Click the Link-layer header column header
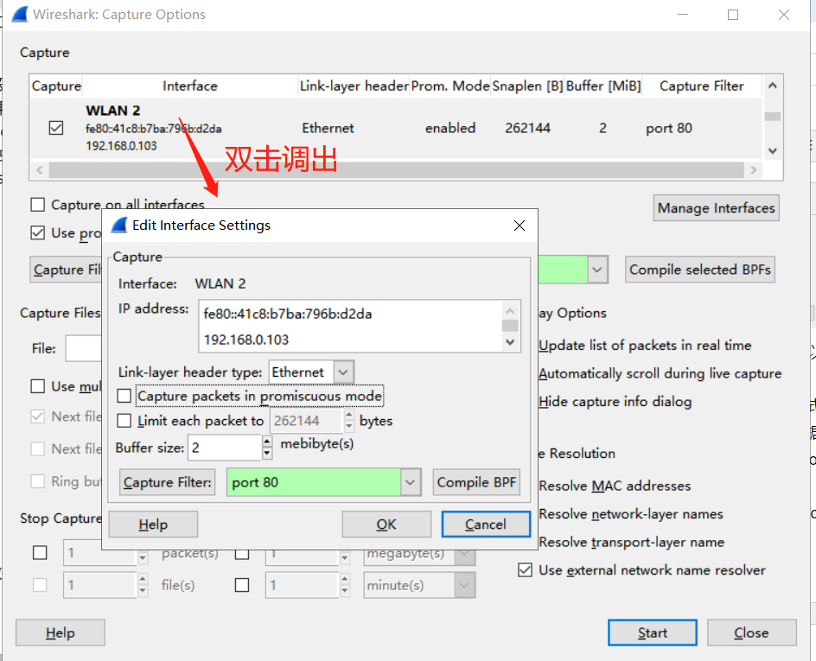The width and height of the screenshot is (816, 661). (x=354, y=86)
